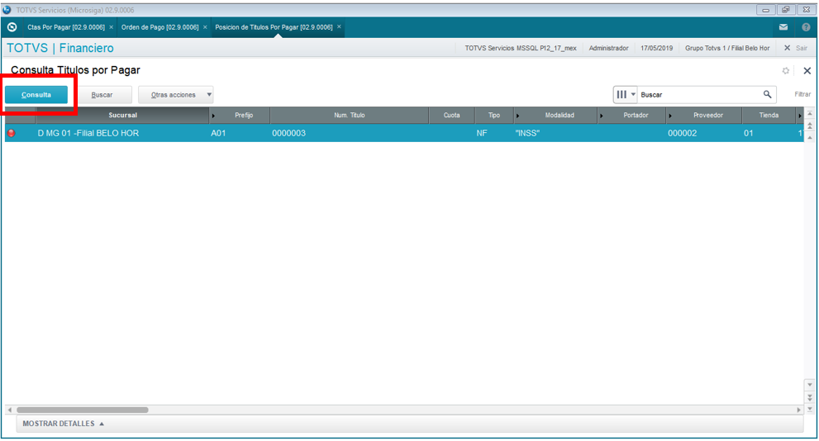The height and width of the screenshot is (441, 819).
Task: Open the help question mark icon
Action: point(806,27)
